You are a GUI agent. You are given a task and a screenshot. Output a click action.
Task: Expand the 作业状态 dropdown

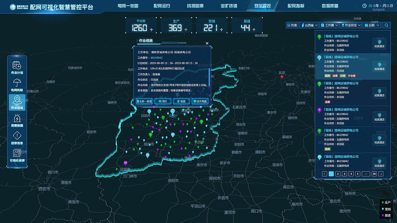[351, 25]
